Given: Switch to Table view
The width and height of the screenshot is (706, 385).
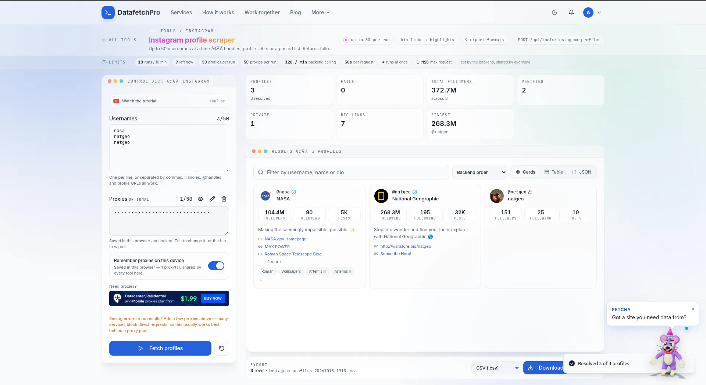Looking at the screenshot, I should coord(553,172).
